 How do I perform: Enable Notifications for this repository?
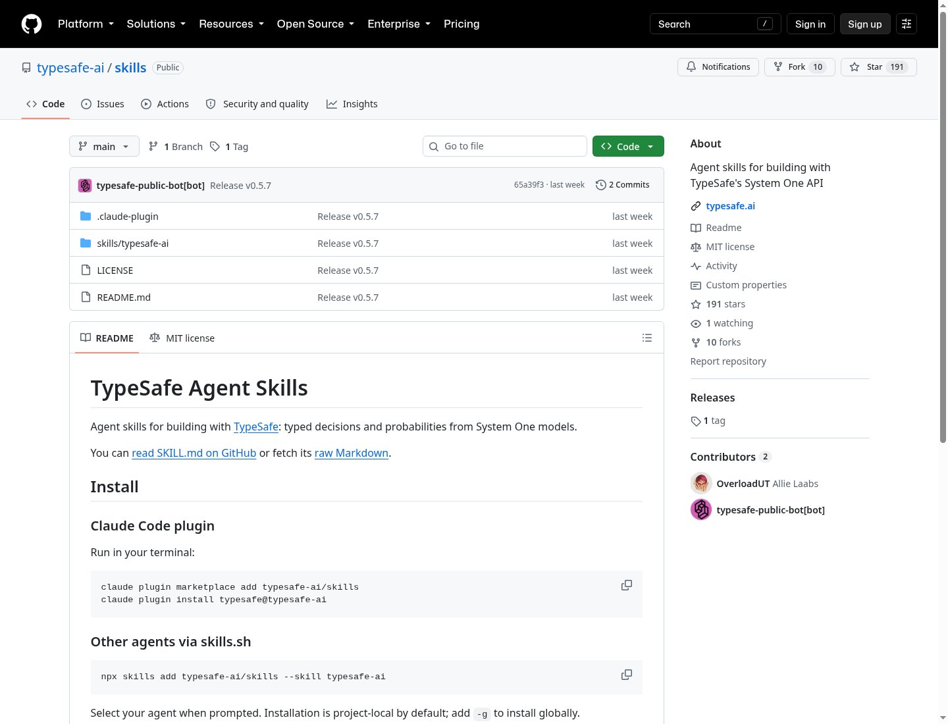[x=718, y=67]
